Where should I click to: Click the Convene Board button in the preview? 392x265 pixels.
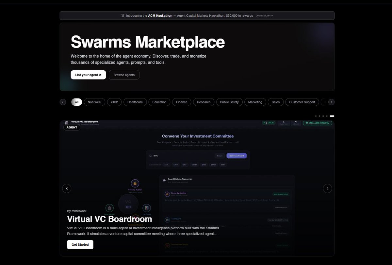coord(237,156)
